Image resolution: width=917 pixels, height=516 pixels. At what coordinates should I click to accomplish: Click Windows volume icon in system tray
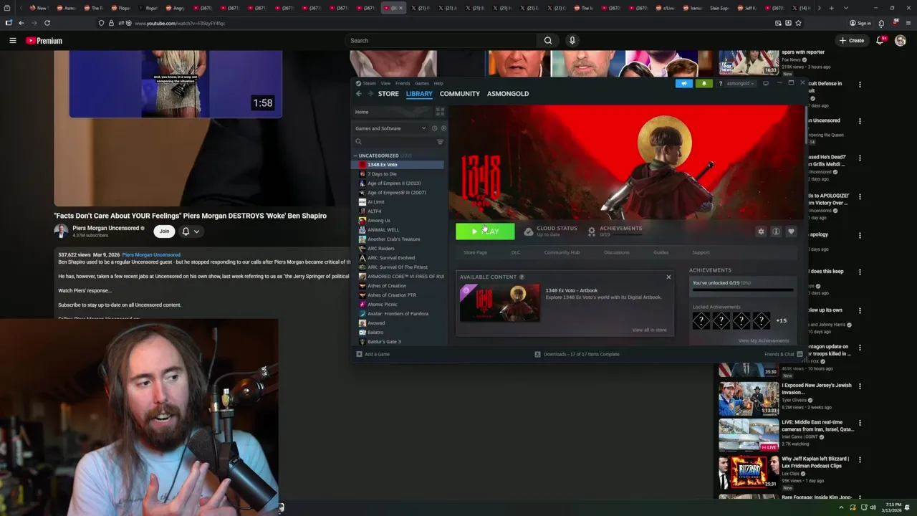(x=873, y=507)
